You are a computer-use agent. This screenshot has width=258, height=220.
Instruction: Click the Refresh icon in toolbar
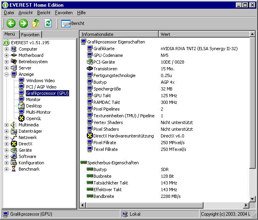48,23
